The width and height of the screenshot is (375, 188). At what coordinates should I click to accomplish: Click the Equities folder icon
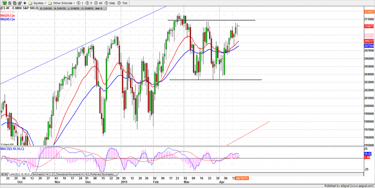coord(30,3)
